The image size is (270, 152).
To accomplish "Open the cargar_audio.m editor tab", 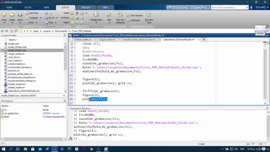I will pyautogui.click(x=107, y=40).
